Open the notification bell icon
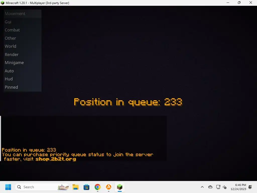Screen dimensions: 257x193 tap(250, 187)
